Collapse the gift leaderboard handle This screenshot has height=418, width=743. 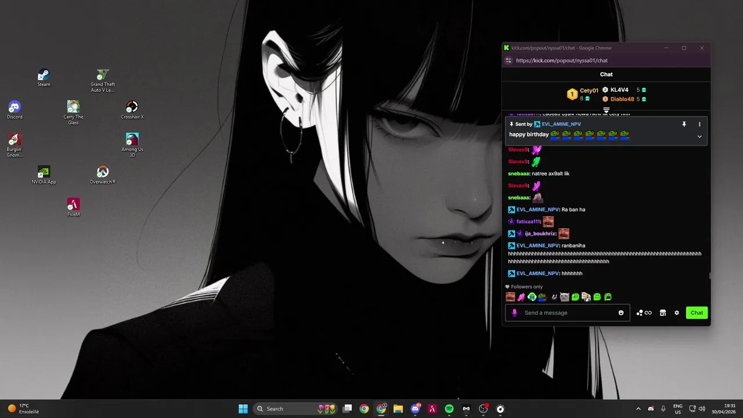pyautogui.click(x=606, y=109)
